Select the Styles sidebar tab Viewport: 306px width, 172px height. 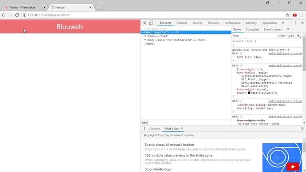tap(237, 29)
